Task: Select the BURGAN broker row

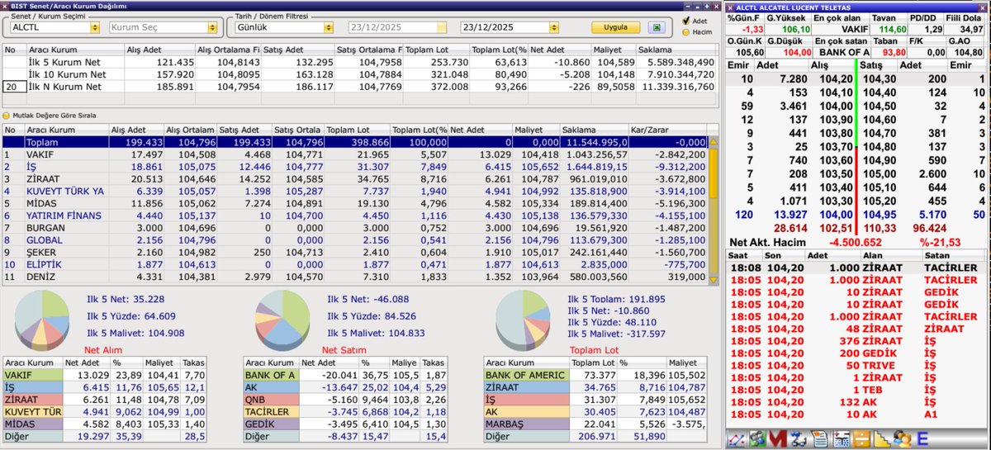Action: [x=355, y=228]
